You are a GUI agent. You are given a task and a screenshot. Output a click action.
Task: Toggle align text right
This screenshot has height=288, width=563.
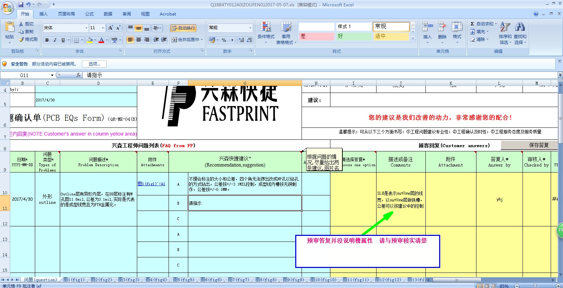[147, 40]
